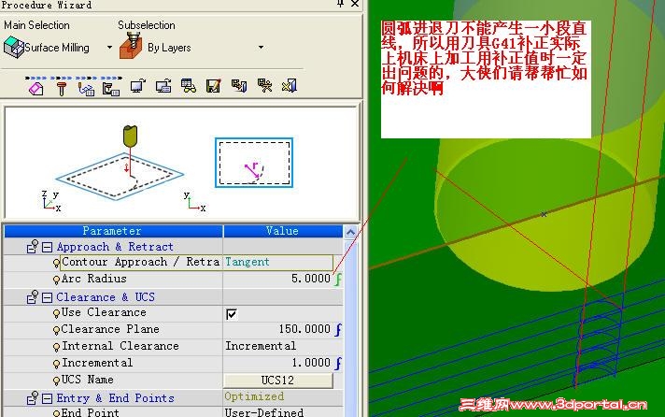The width and height of the screenshot is (665, 417).
Task: Click the top view tangent arc diagram
Action: [x=254, y=163]
